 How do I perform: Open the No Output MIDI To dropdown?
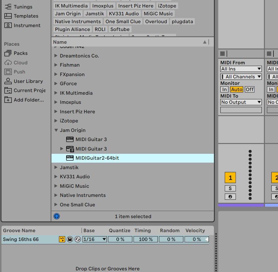click(x=241, y=102)
